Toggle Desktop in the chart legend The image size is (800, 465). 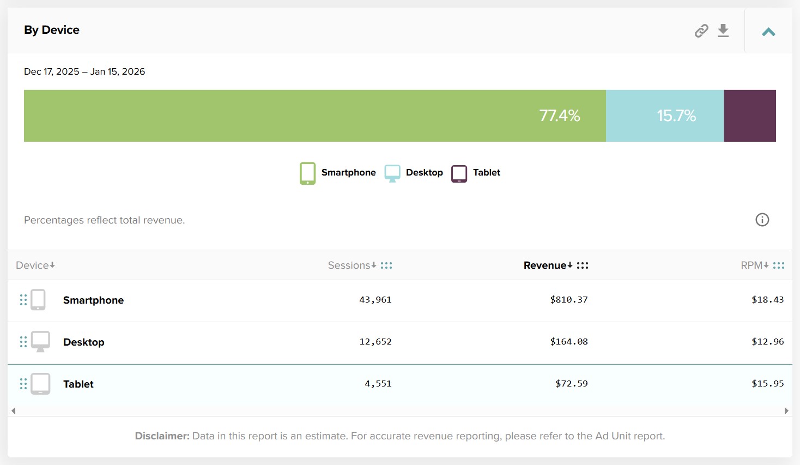coord(414,173)
